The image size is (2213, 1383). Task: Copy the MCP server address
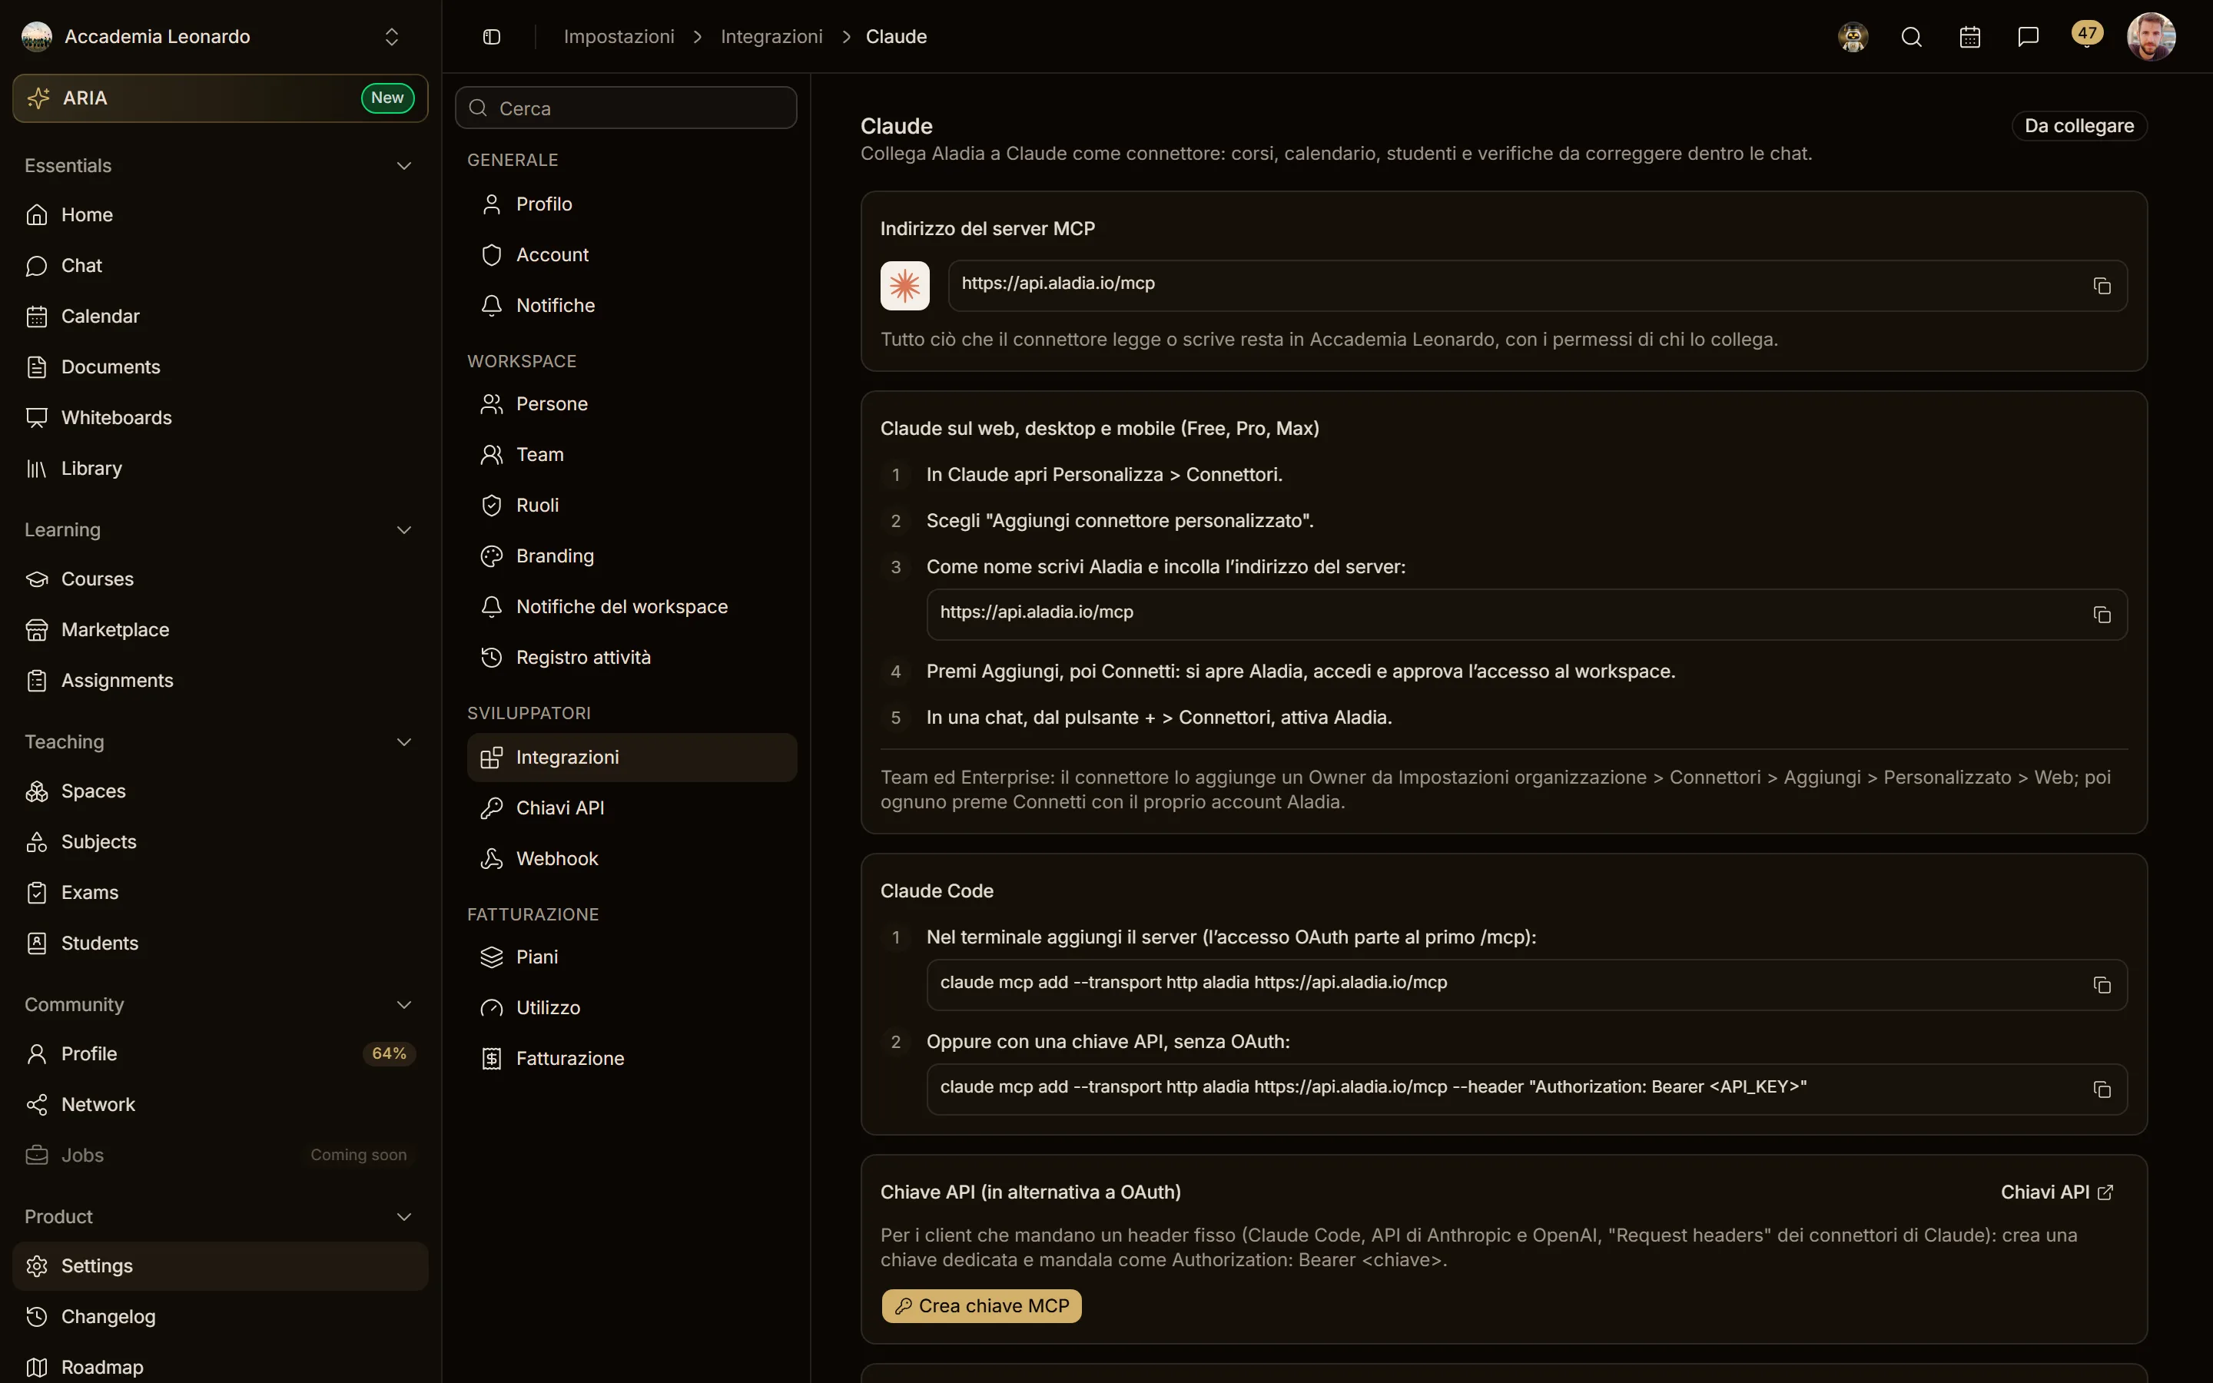point(2102,287)
